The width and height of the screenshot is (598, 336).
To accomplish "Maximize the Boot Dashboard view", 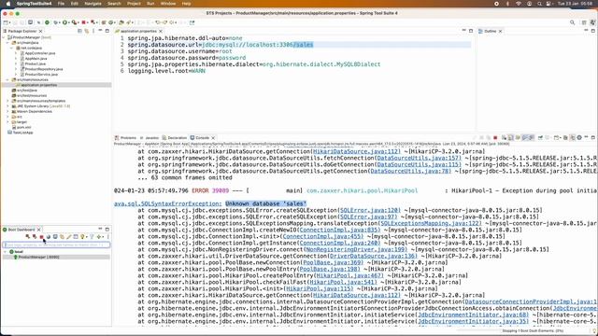I will 107,230.
